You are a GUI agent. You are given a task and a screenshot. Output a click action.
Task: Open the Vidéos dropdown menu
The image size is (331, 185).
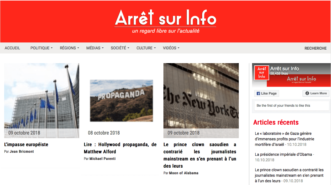(171, 48)
